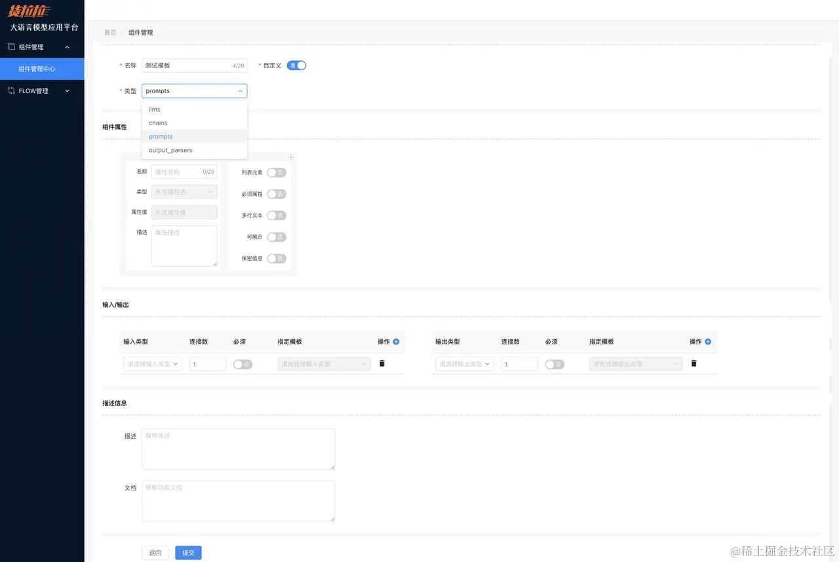
Task: Click the 货拉拉 logo
Action: [29, 11]
